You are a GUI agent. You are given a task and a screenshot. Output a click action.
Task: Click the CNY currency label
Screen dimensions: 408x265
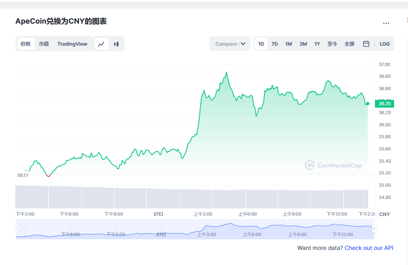pos(384,214)
